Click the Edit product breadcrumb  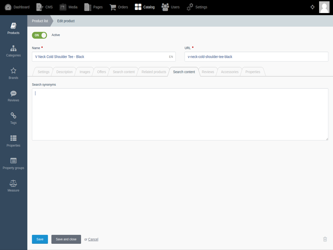coord(66,21)
